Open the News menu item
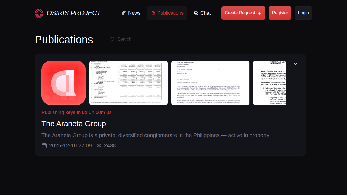Screen dimensions: 347x195 tap(134, 13)
